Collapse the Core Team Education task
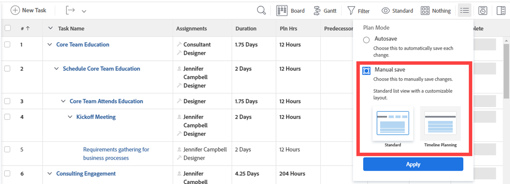510x184 pixels. pos(50,45)
